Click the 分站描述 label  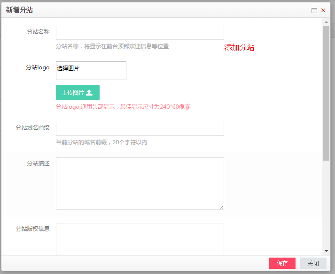(x=38, y=163)
